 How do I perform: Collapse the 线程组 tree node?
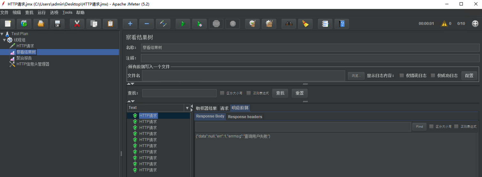pos(4,40)
